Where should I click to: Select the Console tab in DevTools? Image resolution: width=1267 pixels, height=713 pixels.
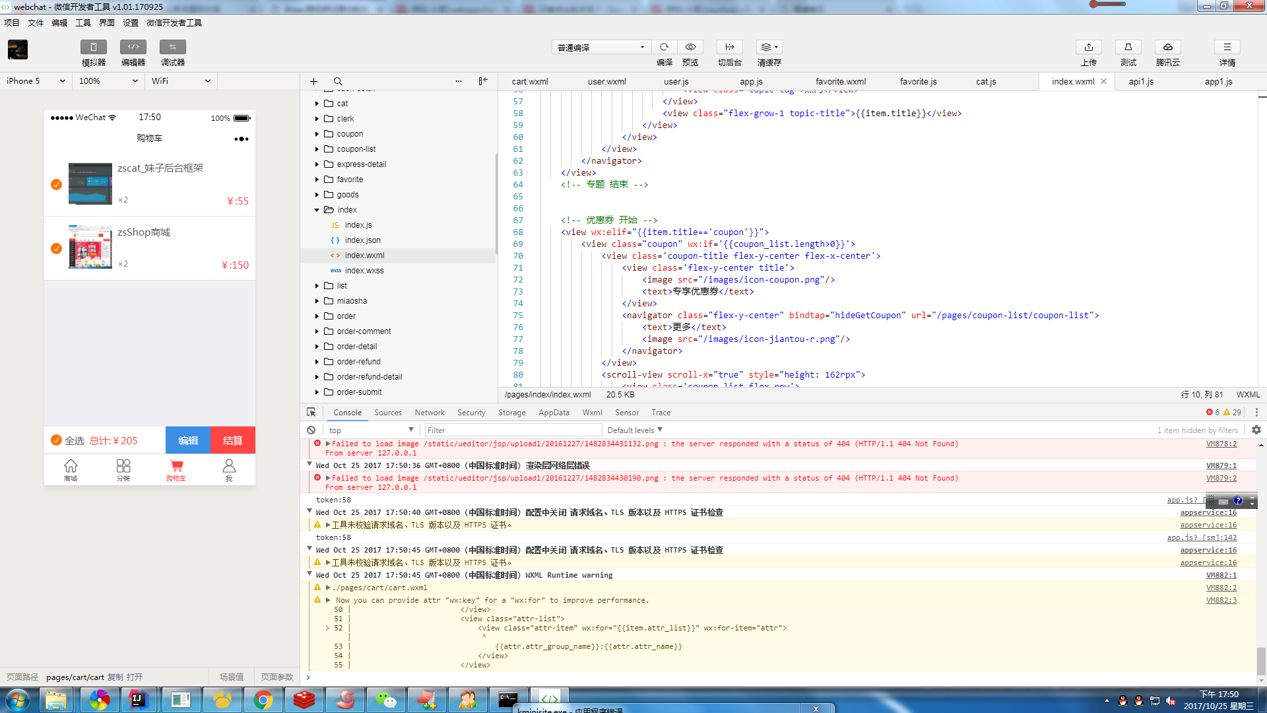pos(348,412)
